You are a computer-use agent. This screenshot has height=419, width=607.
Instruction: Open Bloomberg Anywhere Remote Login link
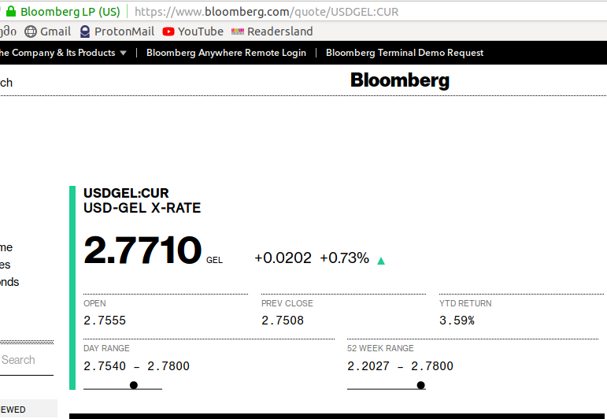pyautogui.click(x=226, y=53)
